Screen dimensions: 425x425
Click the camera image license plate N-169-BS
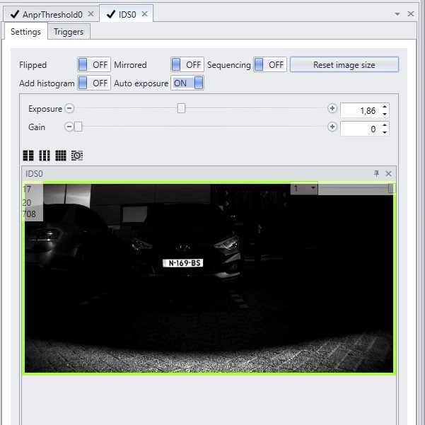(183, 263)
